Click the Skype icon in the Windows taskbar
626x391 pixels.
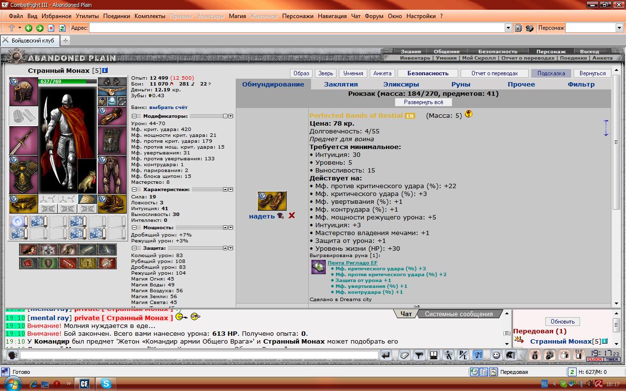click(x=106, y=384)
